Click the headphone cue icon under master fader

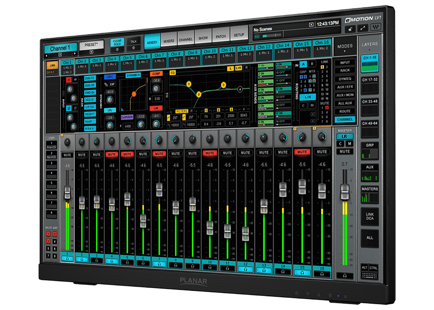(346, 275)
